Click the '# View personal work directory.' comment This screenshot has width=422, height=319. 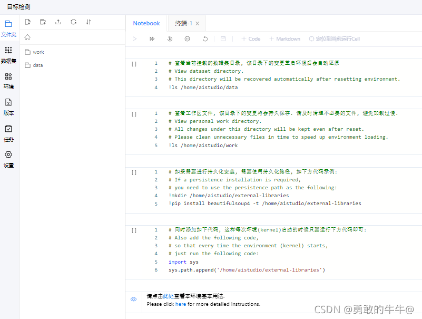pyautogui.click(x=215, y=121)
